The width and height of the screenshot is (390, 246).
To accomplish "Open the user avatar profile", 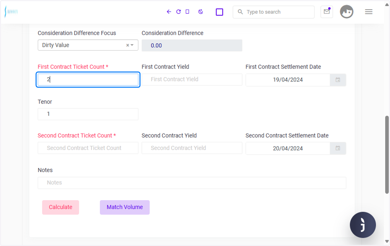I will coord(346,12).
